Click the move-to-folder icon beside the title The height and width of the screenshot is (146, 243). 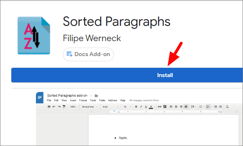click(96, 96)
